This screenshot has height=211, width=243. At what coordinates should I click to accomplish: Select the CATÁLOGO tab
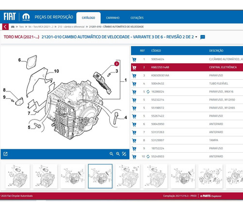pyautogui.click(x=88, y=18)
